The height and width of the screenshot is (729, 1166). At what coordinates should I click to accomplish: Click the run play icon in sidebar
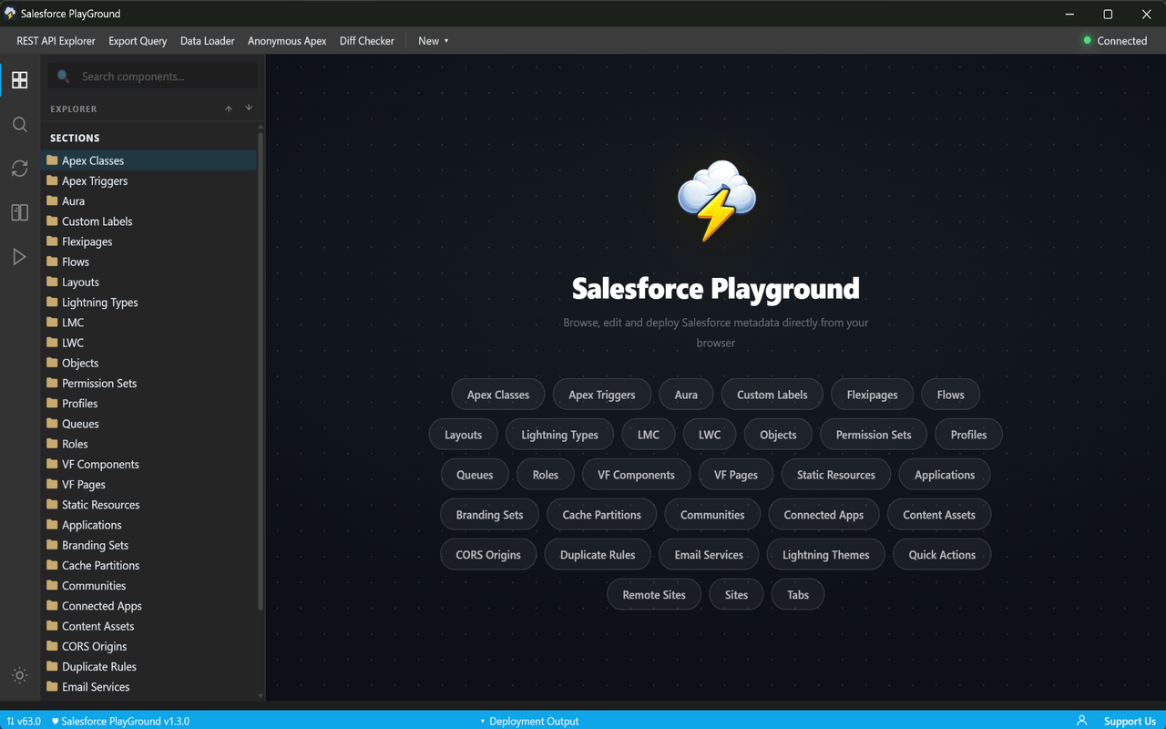point(19,257)
